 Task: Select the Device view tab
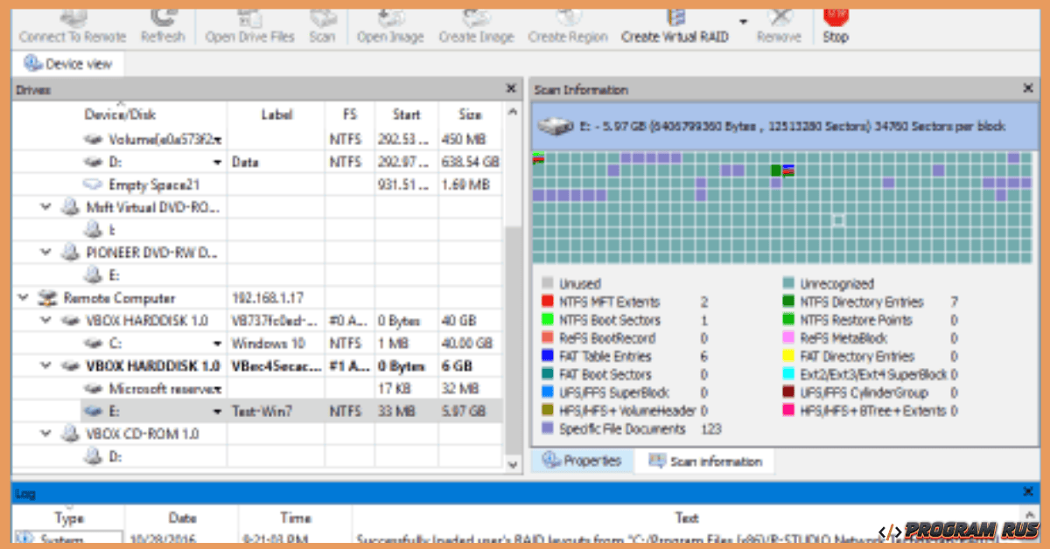(68, 64)
